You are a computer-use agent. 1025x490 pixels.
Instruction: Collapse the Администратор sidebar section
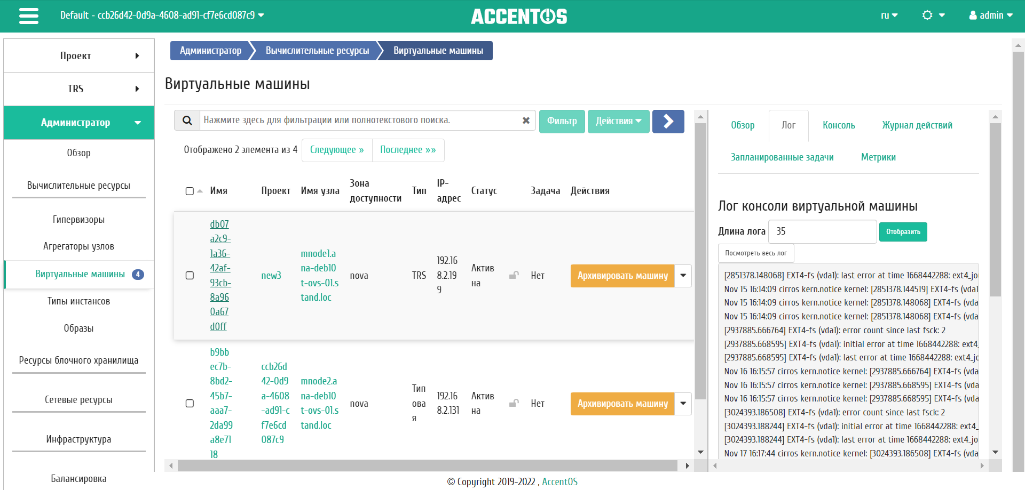[78, 123]
